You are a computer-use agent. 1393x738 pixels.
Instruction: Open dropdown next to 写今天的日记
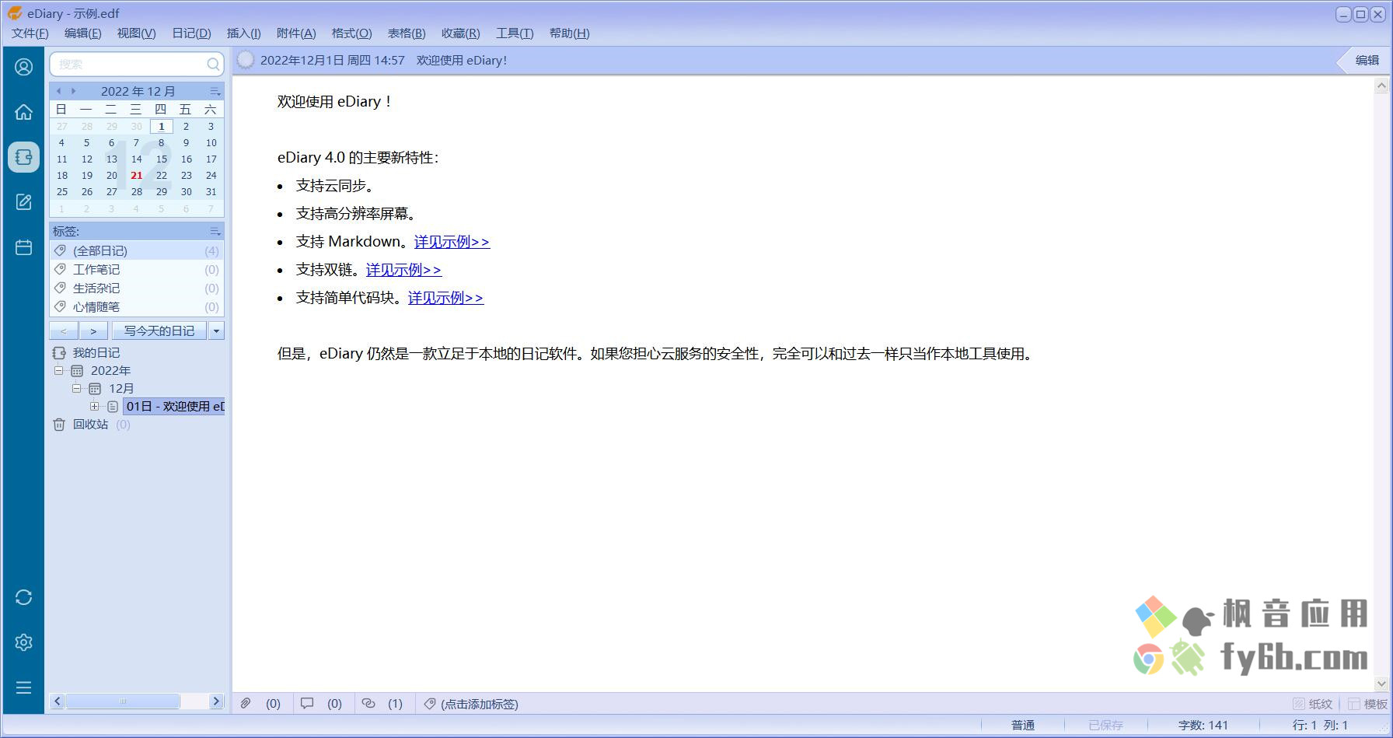tap(216, 331)
